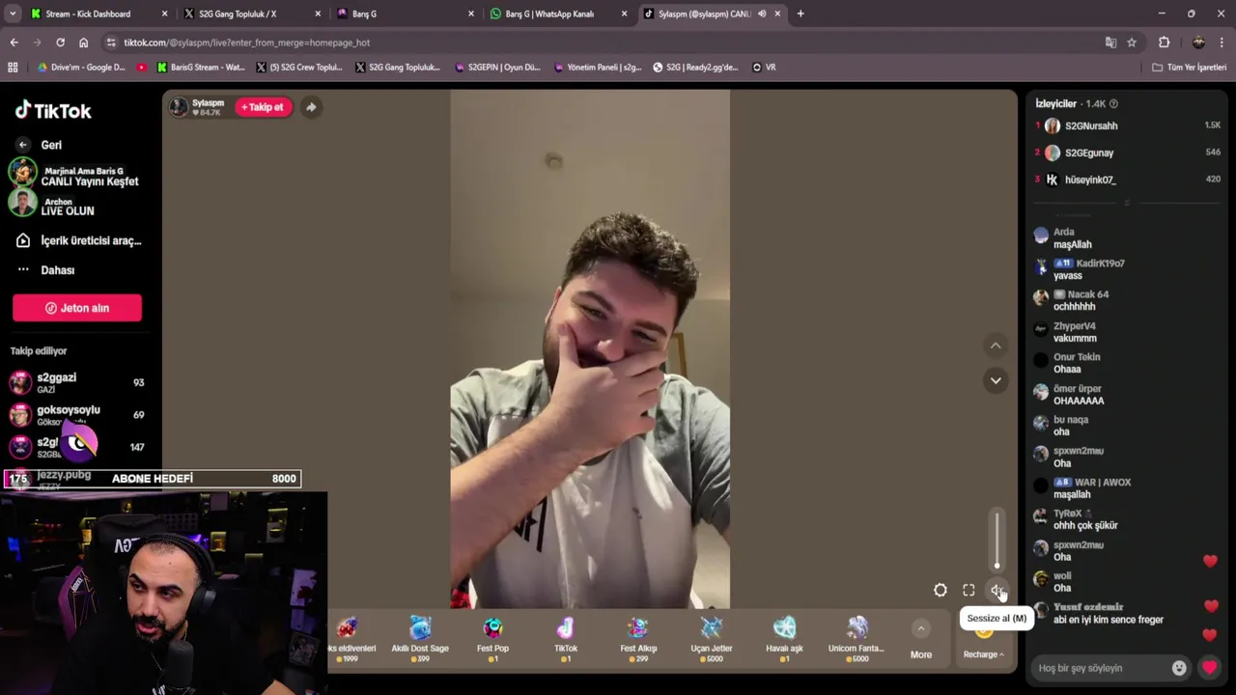Go to previous live stream up chevron
Image resolution: width=1236 pixels, height=695 pixels.
[996, 346]
